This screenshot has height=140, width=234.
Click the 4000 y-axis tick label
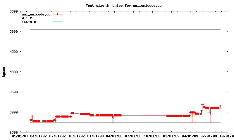(13, 72)
